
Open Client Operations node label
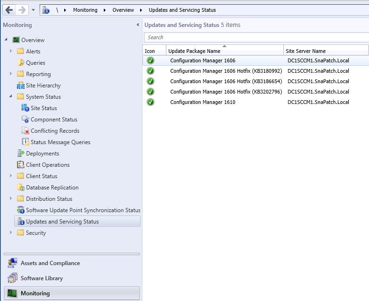[48, 165]
